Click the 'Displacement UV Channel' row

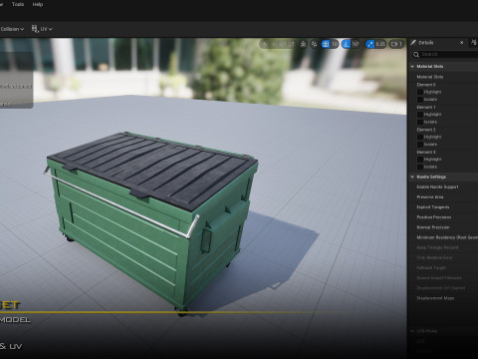click(x=443, y=288)
